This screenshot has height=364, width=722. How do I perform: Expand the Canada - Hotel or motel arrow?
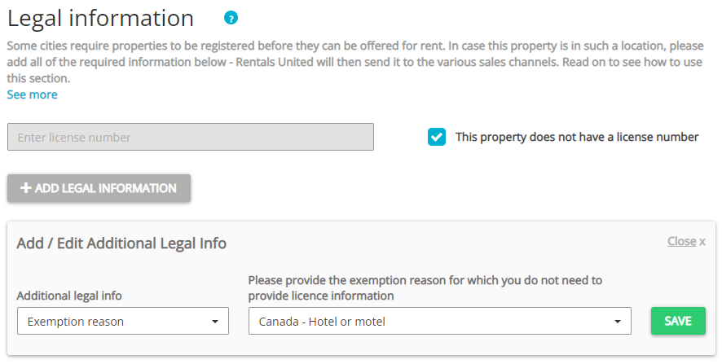pyautogui.click(x=617, y=322)
